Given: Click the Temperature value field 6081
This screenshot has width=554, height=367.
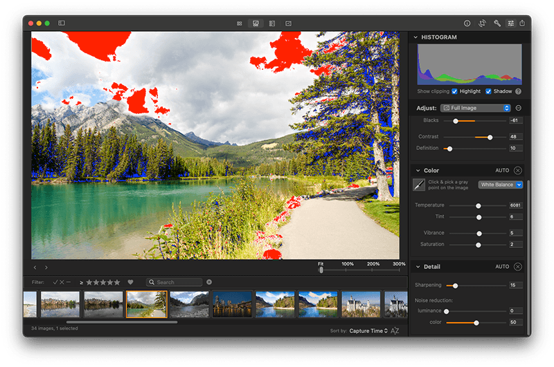Looking at the screenshot, I should (x=515, y=205).
